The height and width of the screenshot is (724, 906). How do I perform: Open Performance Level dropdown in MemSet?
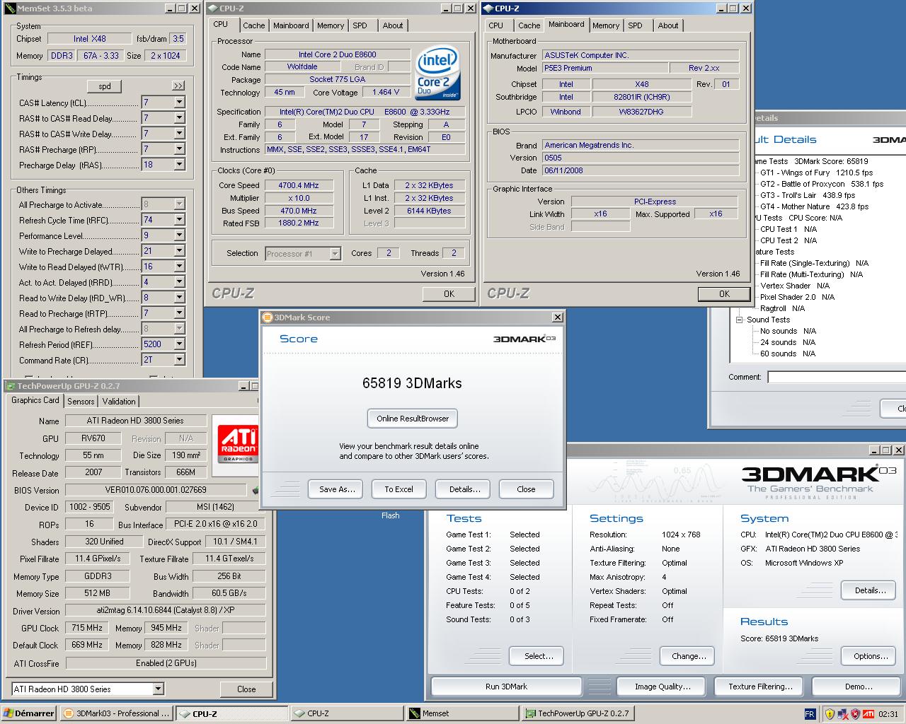pyautogui.click(x=179, y=235)
